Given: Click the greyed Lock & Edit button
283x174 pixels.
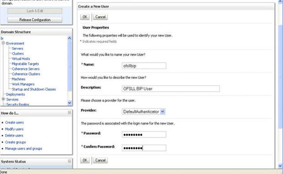Looking at the screenshot, I should pos(35,11).
